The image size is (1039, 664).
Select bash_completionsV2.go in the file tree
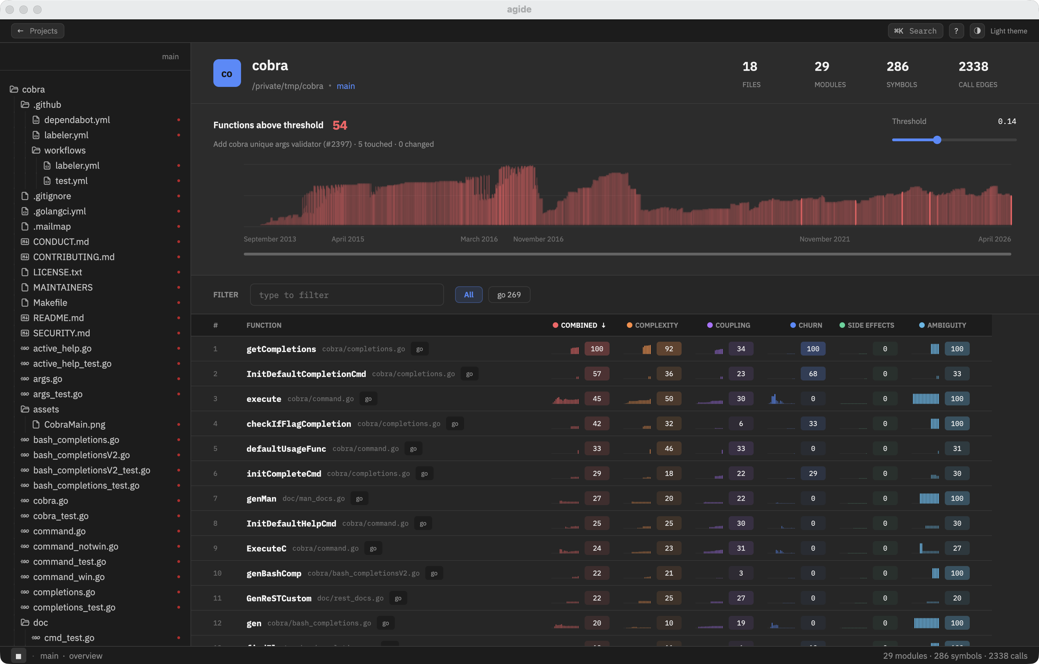pyautogui.click(x=81, y=455)
